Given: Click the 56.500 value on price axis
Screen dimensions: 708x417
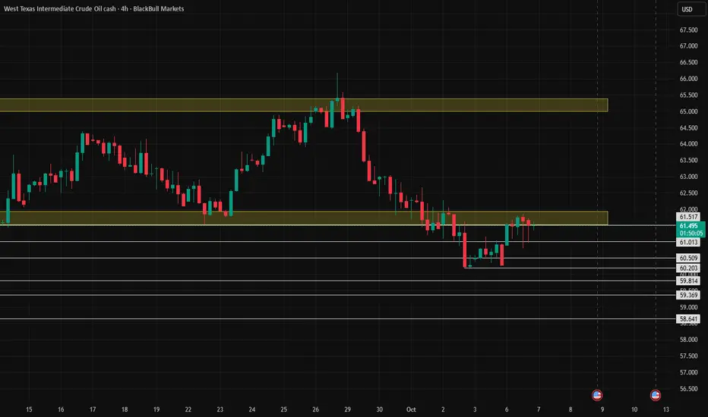Looking at the screenshot, I should [688, 389].
